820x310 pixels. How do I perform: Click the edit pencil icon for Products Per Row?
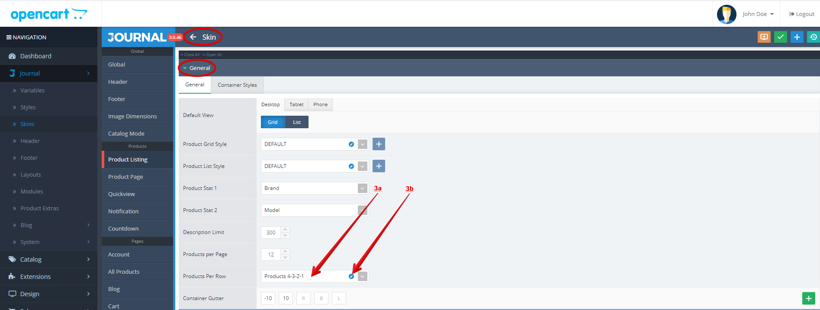click(x=351, y=276)
